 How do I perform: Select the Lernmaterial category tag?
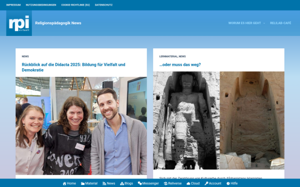(168, 56)
